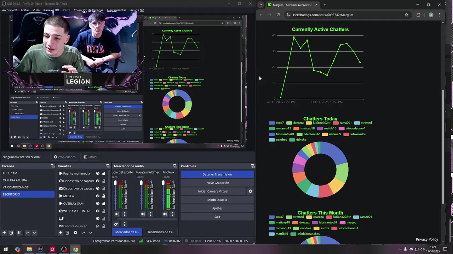This screenshot has height=254, width=453.
Task: Pop out the Fuentes dock
Action: pos(108,166)
